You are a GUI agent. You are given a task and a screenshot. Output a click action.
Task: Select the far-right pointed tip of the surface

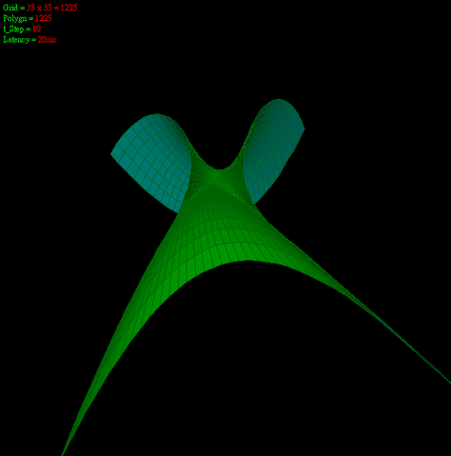446,380
